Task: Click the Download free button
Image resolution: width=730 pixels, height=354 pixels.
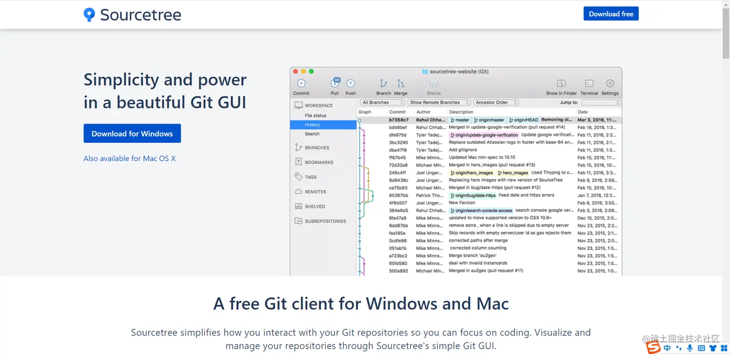Action: (611, 14)
